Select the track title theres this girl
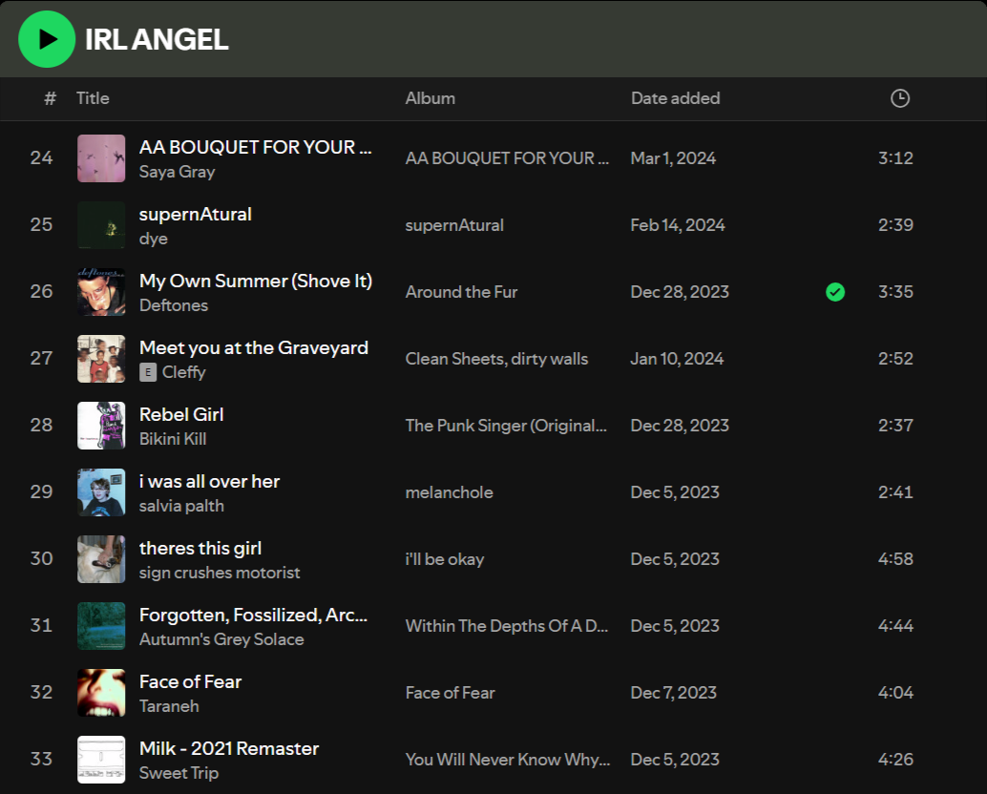 200,548
